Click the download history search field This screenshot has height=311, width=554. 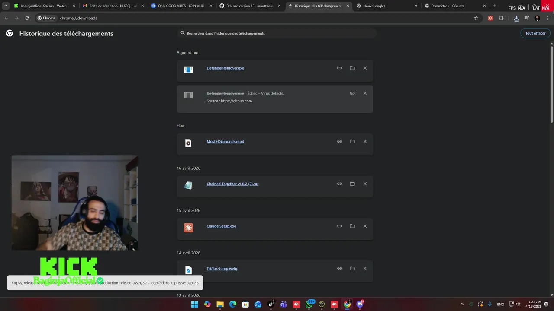click(x=277, y=33)
